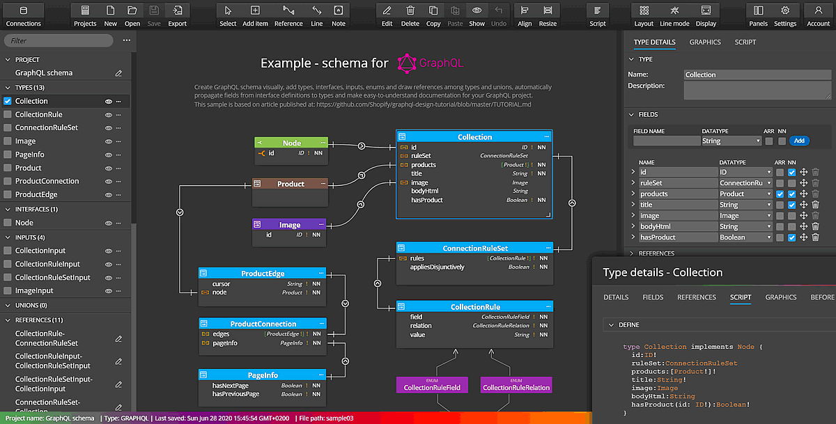Open sidebar more options next to Filter
The width and height of the screenshot is (836, 424).
pyautogui.click(x=126, y=40)
